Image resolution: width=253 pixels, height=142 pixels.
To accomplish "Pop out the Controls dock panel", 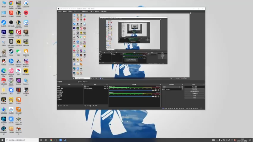I will click(204, 85).
